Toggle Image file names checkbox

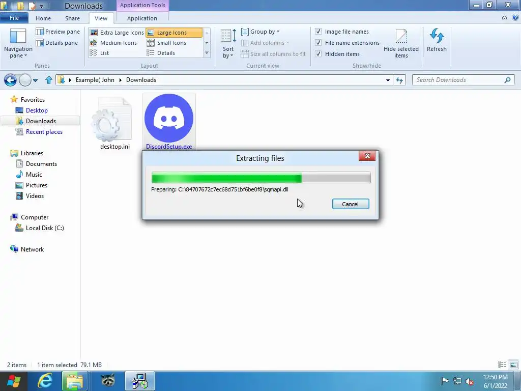pyautogui.click(x=318, y=32)
